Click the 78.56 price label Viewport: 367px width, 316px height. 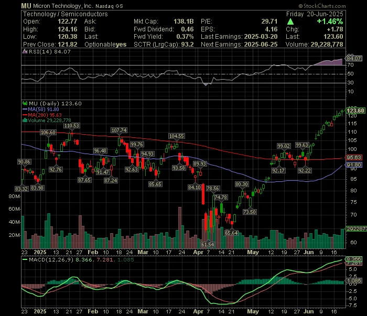213,188
